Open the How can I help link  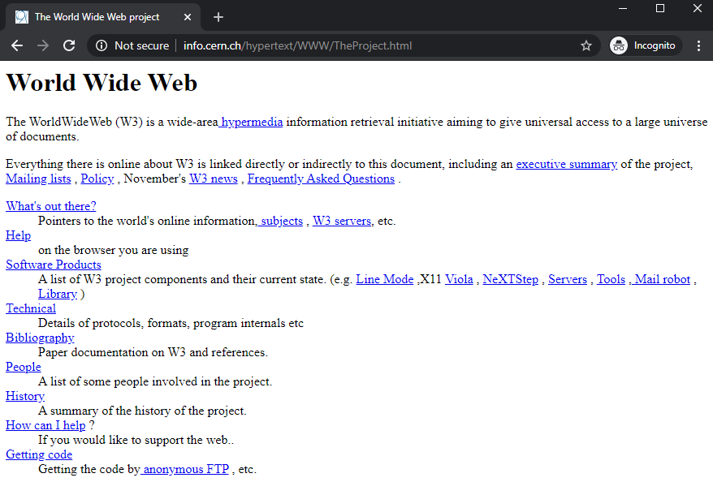click(45, 425)
